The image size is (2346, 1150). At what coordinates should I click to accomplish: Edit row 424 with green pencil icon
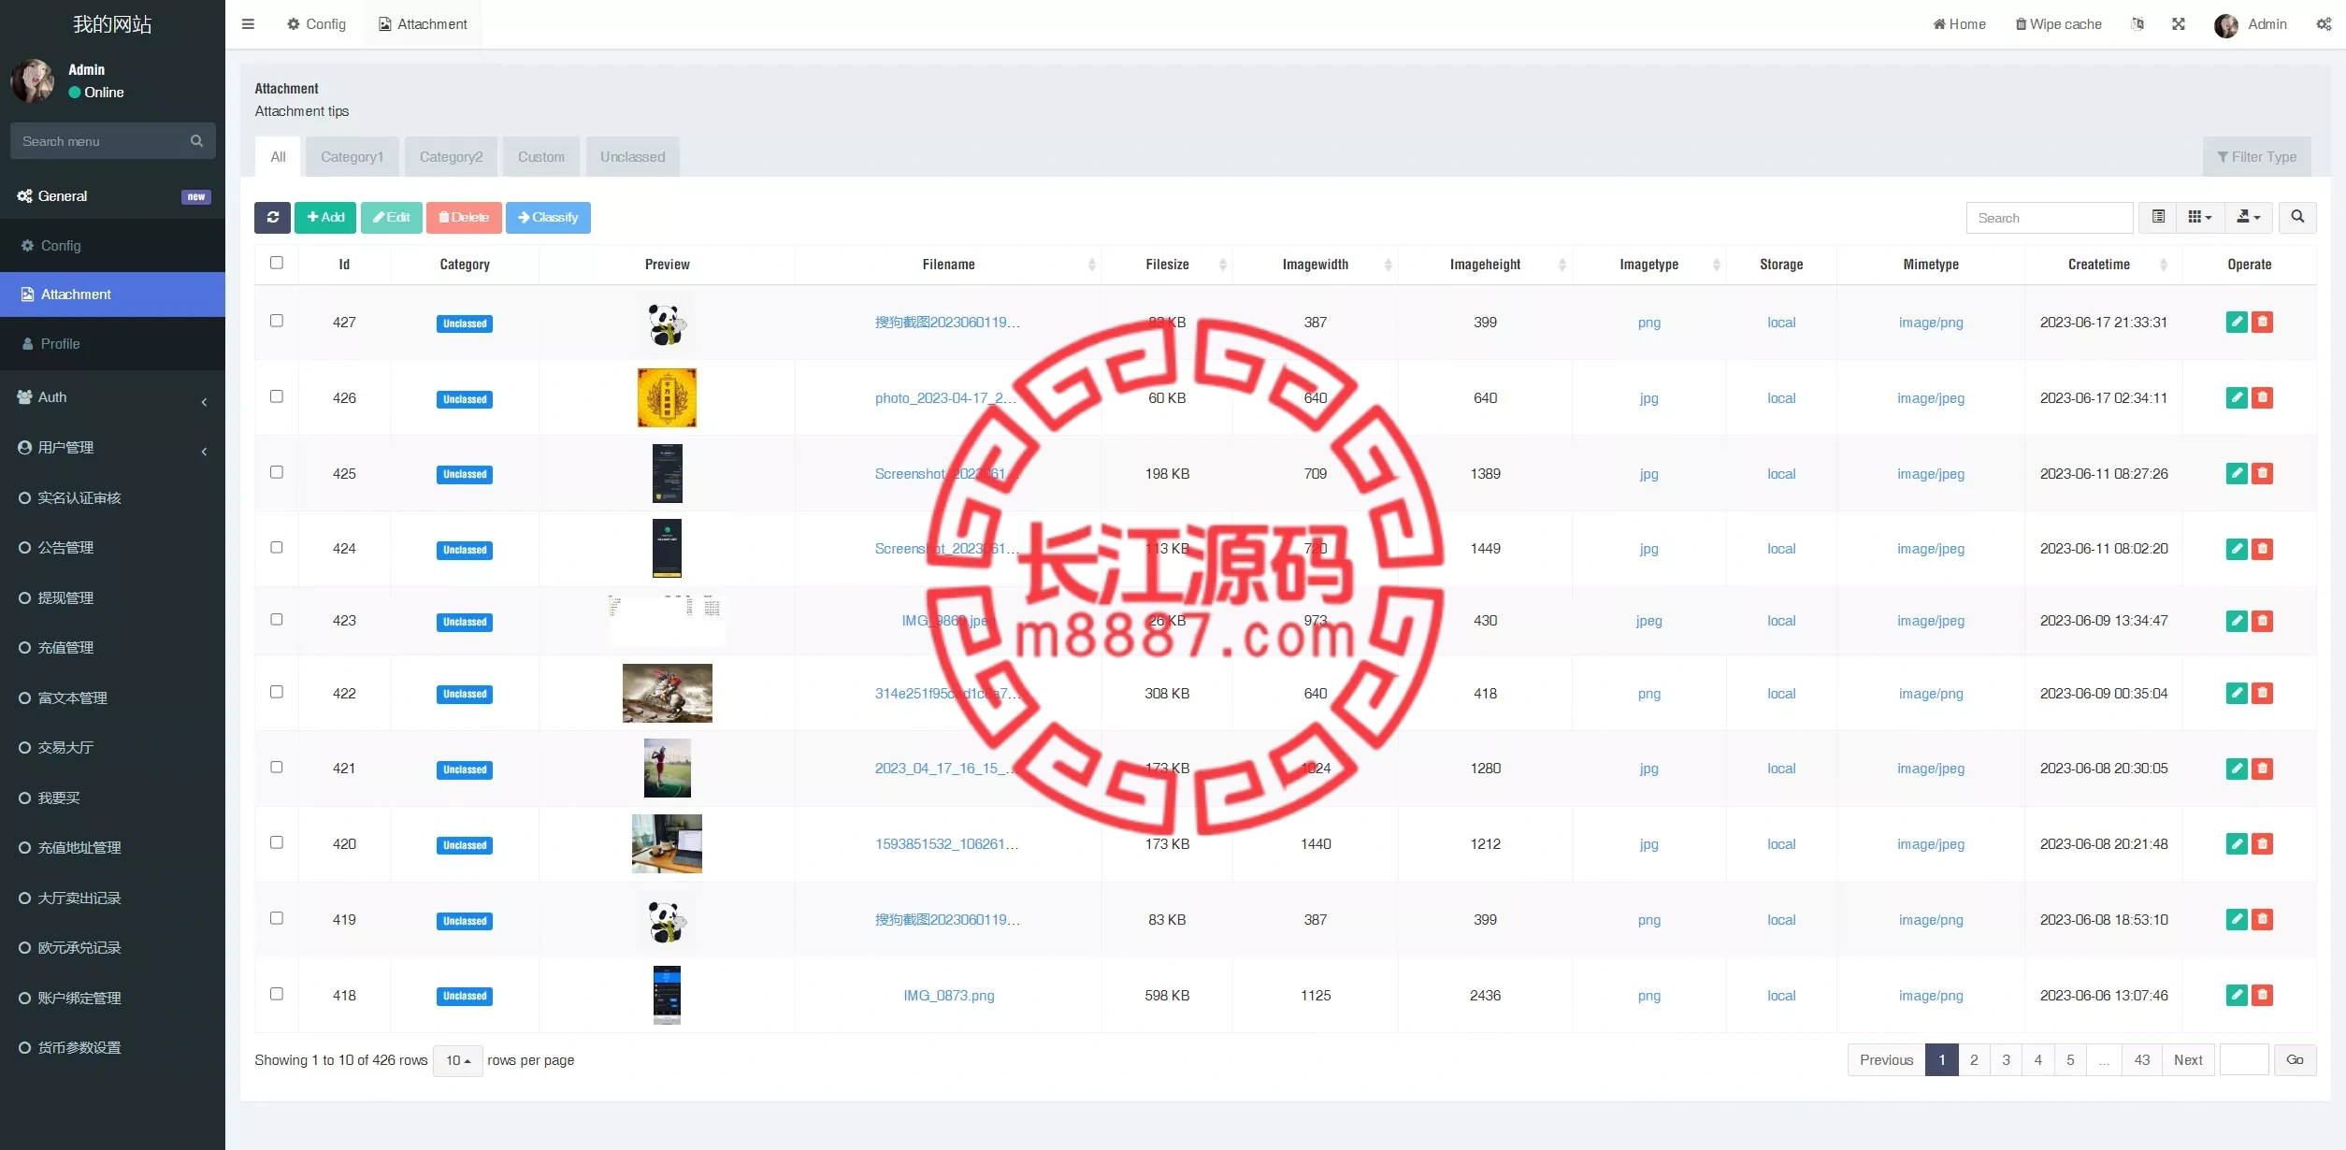pyautogui.click(x=2237, y=549)
